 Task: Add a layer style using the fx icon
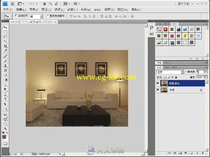[x=175, y=153]
